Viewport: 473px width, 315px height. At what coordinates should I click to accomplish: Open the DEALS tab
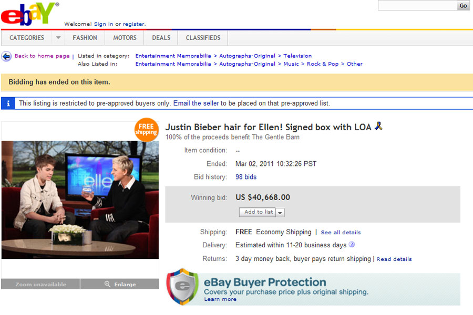coord(161,38)
